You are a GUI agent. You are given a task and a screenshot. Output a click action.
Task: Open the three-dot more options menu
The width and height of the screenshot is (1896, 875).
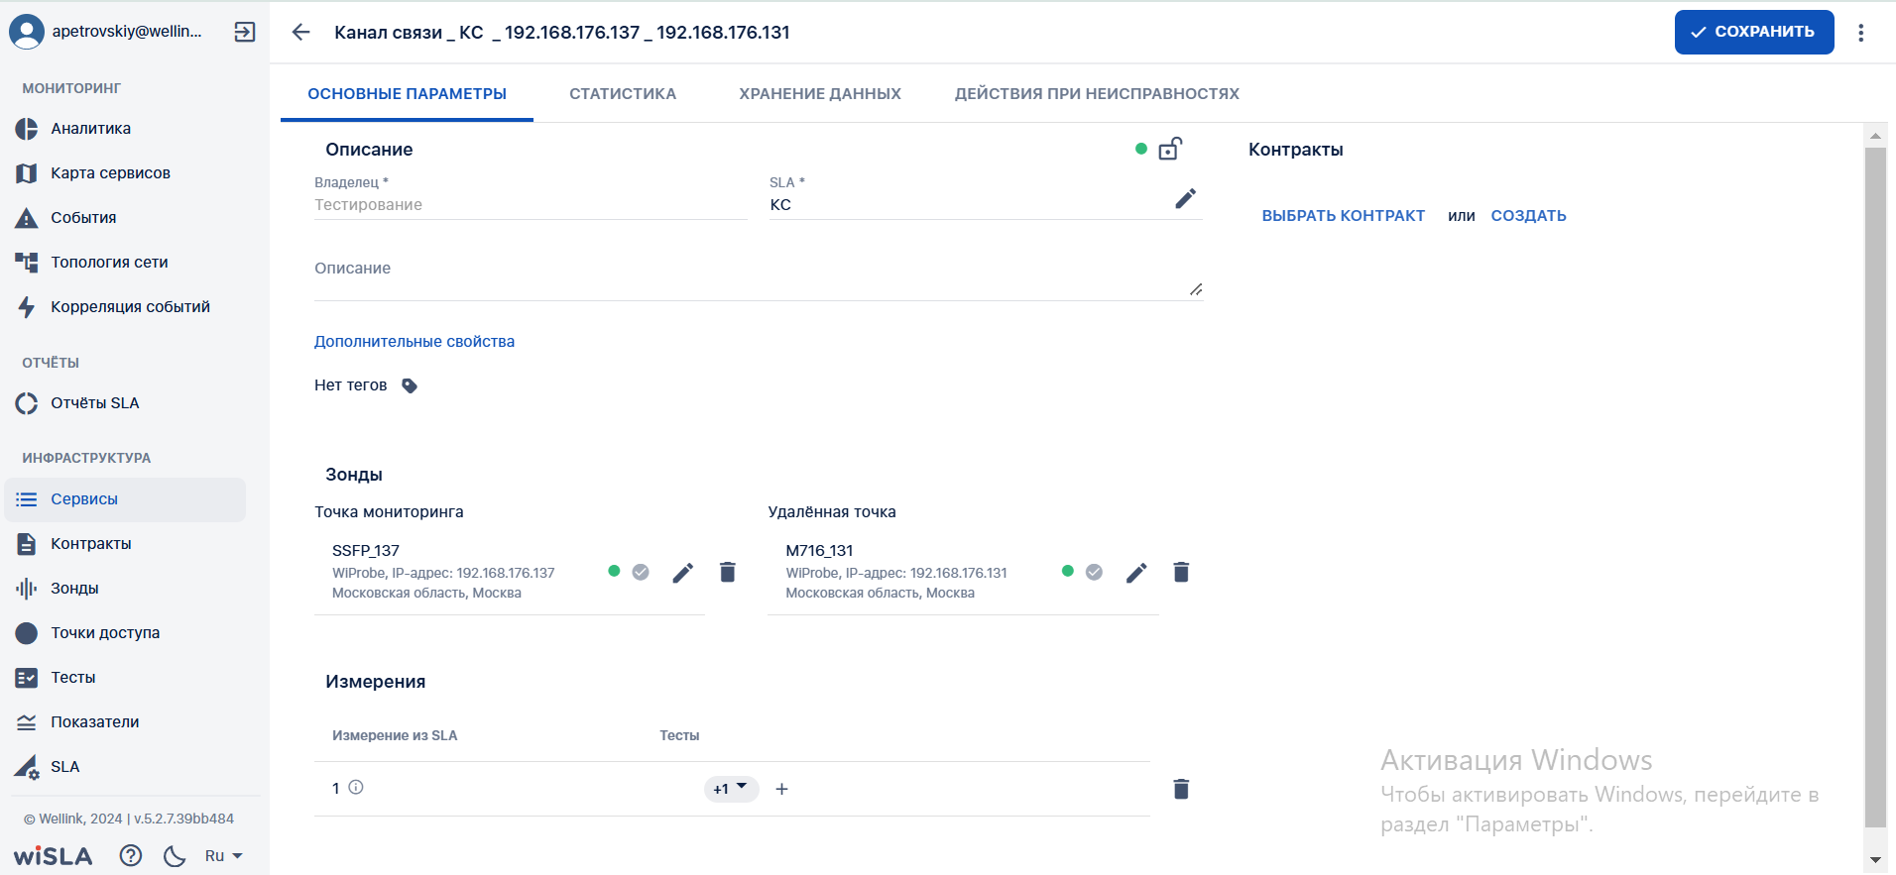pyautogui.click(x=1861, y=33)
